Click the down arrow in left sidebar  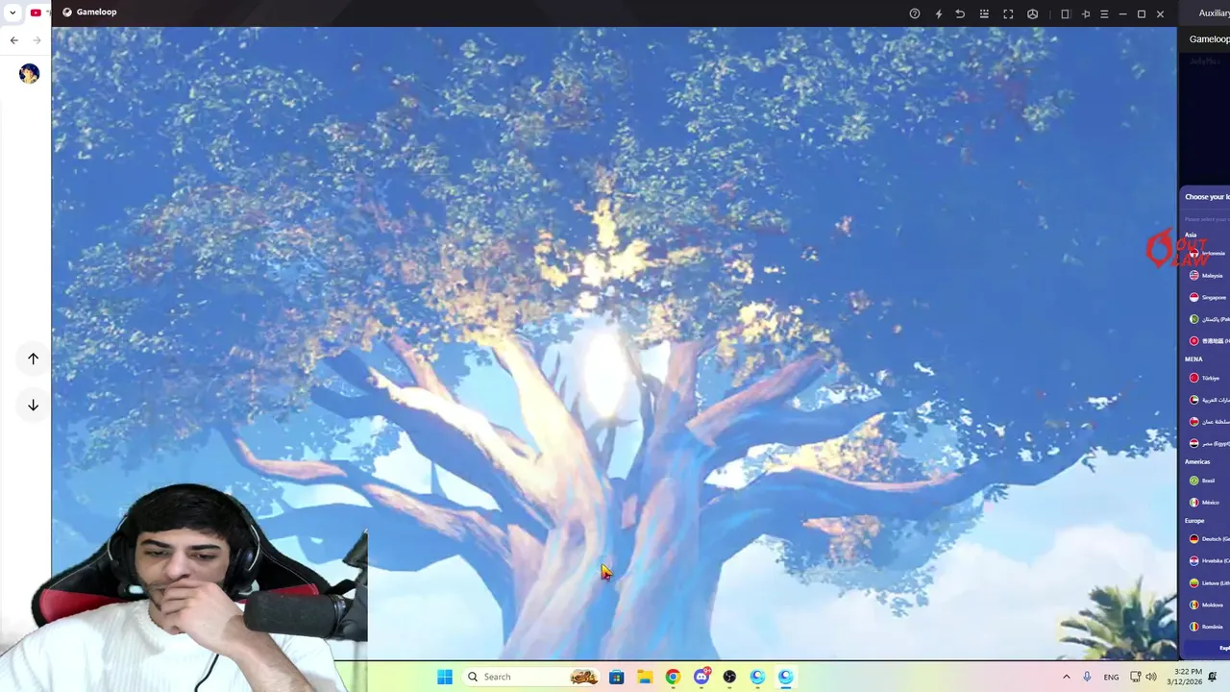(33, 406)
